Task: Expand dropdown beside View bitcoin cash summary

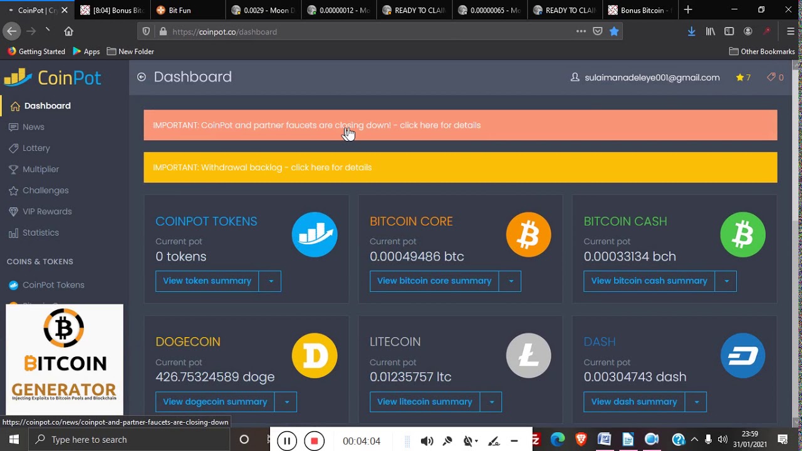Action: click(726, 281)
